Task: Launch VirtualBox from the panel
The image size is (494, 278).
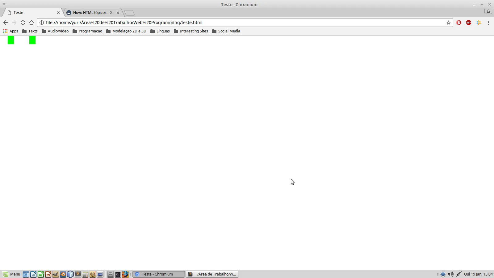Action: pos(70,274)
